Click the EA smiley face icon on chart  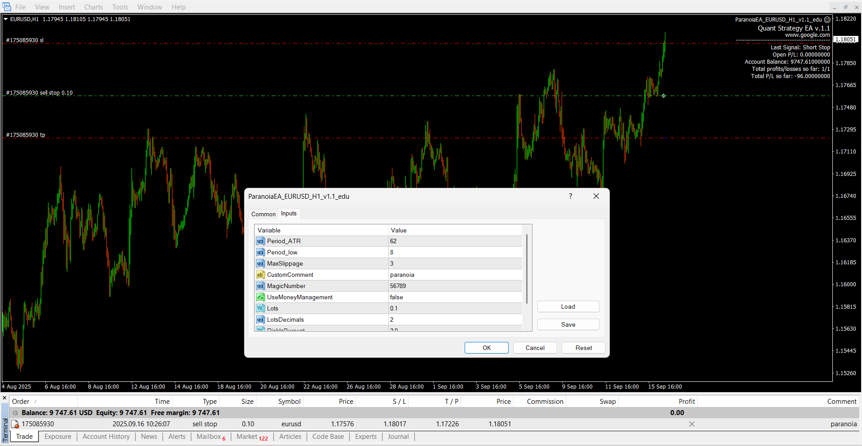827,20
